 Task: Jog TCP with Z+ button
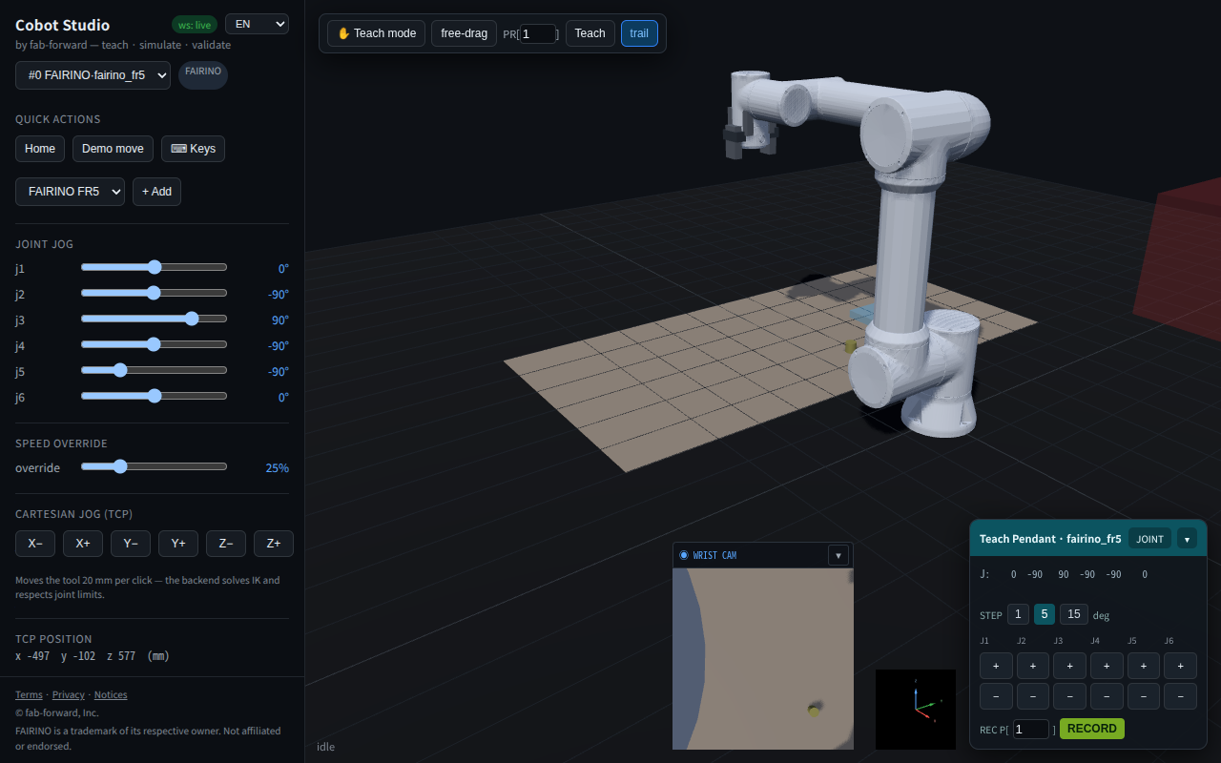pos(274,544)
